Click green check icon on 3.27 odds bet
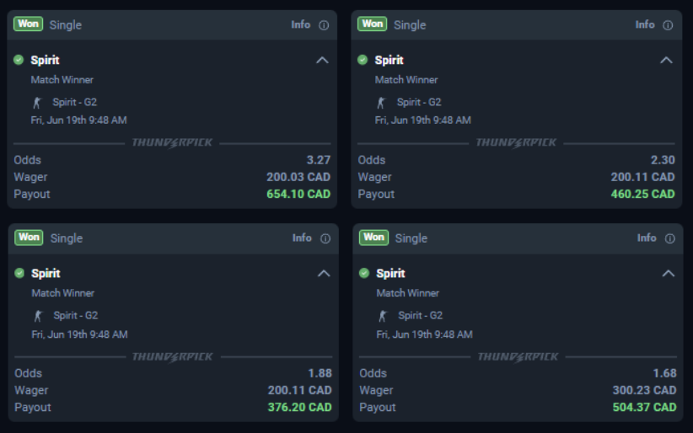Viewport: 693px width, 433px height. (x=19, y=60)
